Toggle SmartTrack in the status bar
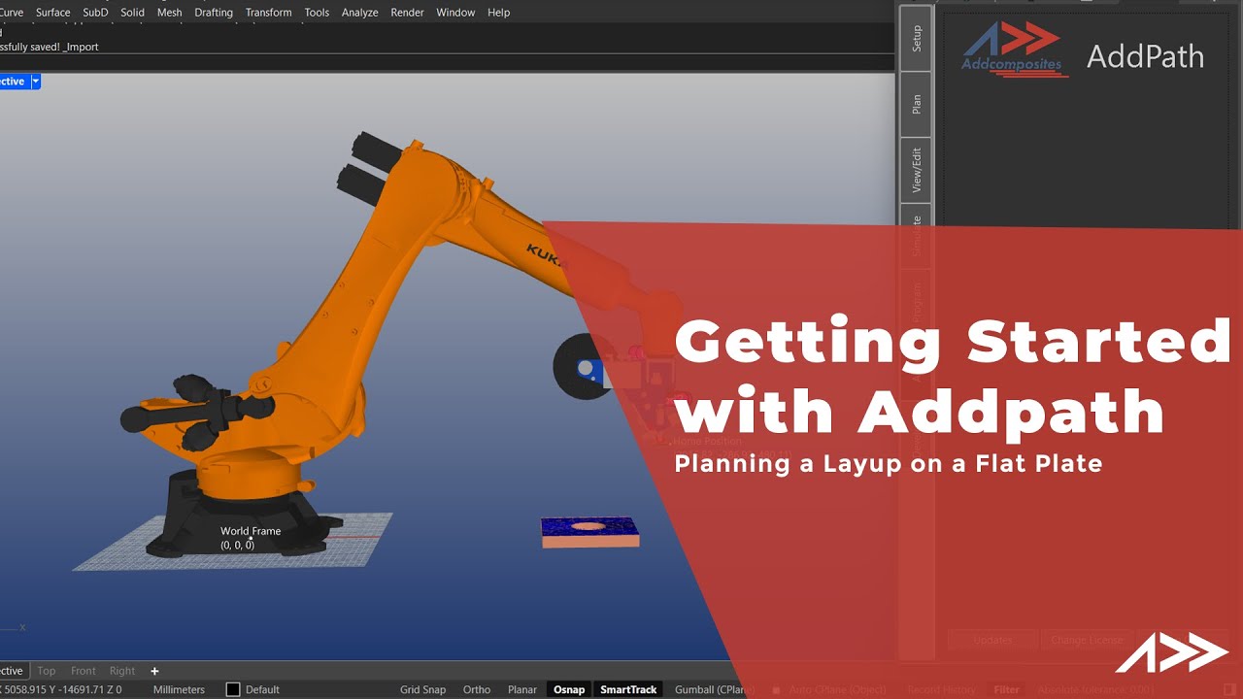 [x=628, y=690]
